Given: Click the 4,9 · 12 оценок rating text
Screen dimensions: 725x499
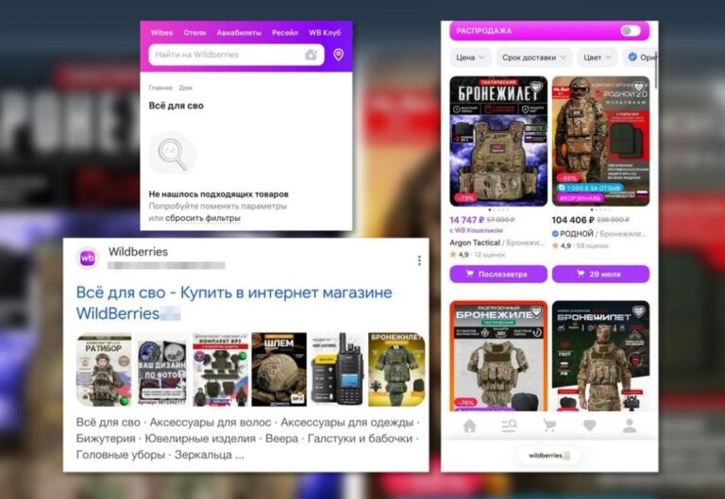Looking at the screenshot, I should point(478,255).
